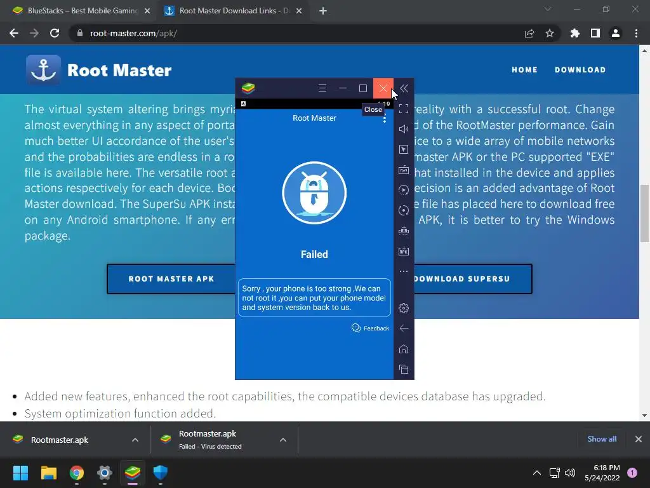Click the BlueStacks rotate screen icon

[x=404, y=210]
